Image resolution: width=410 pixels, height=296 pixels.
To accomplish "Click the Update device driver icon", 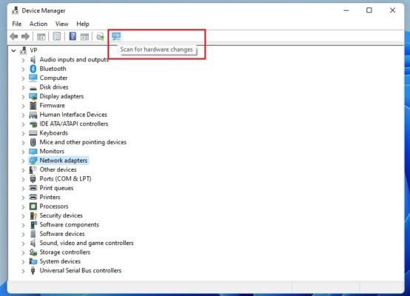I will (x=100, y=36).
